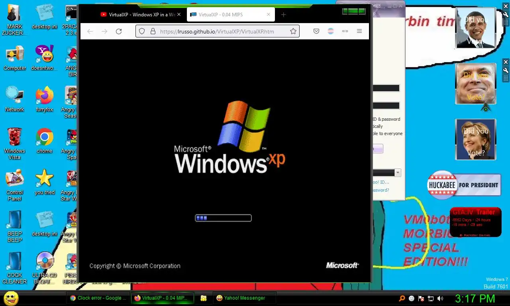Select the Computer desktop icon
510x306 pixels.
(x=15, y=58)
